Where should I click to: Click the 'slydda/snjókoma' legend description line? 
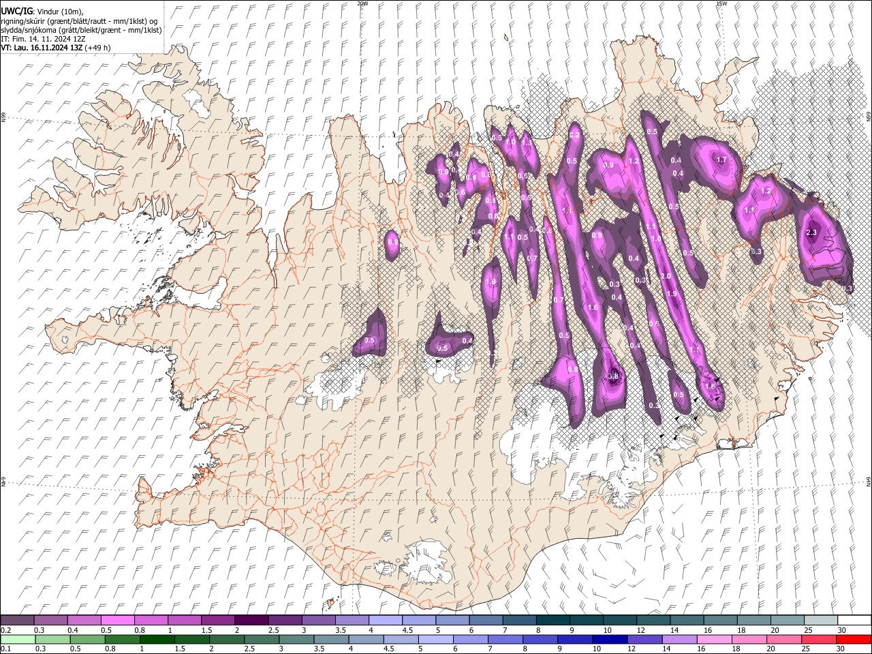pos(81,30)
